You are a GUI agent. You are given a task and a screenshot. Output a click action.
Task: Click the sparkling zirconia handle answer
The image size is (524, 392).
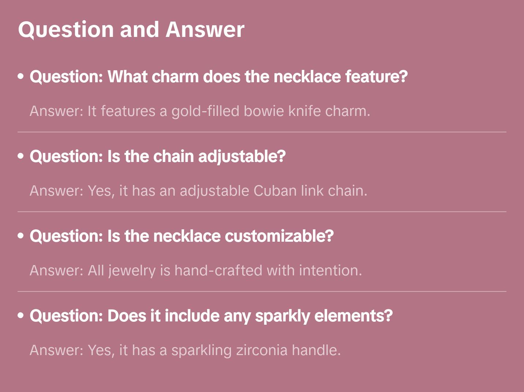(x=185, y=350)
